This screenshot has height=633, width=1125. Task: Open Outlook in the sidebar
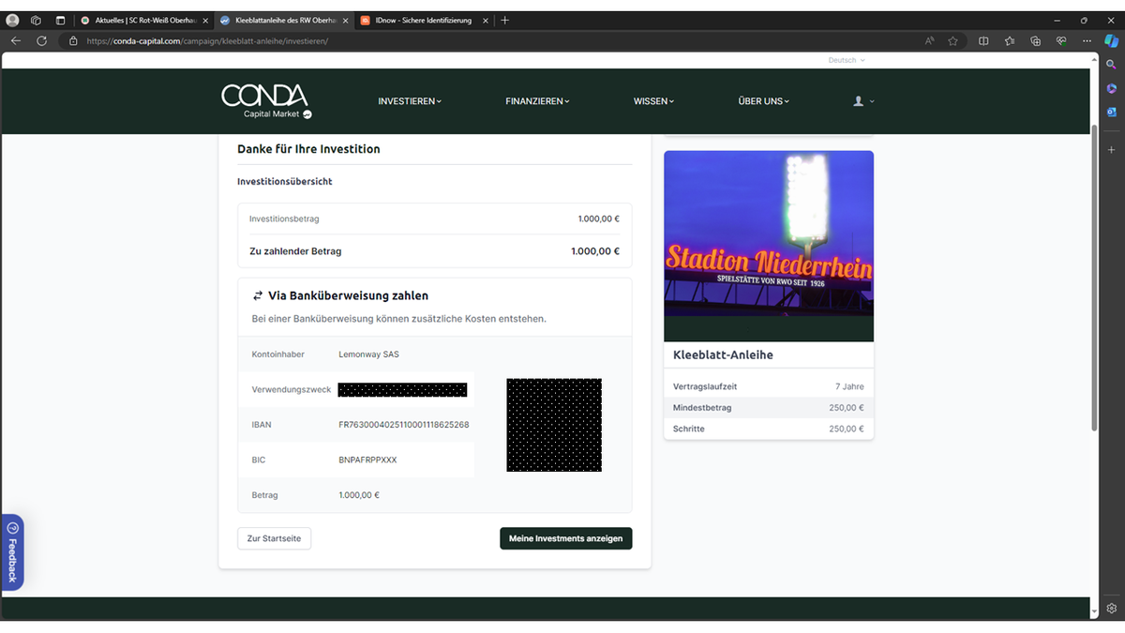[x=1112, y=112]
